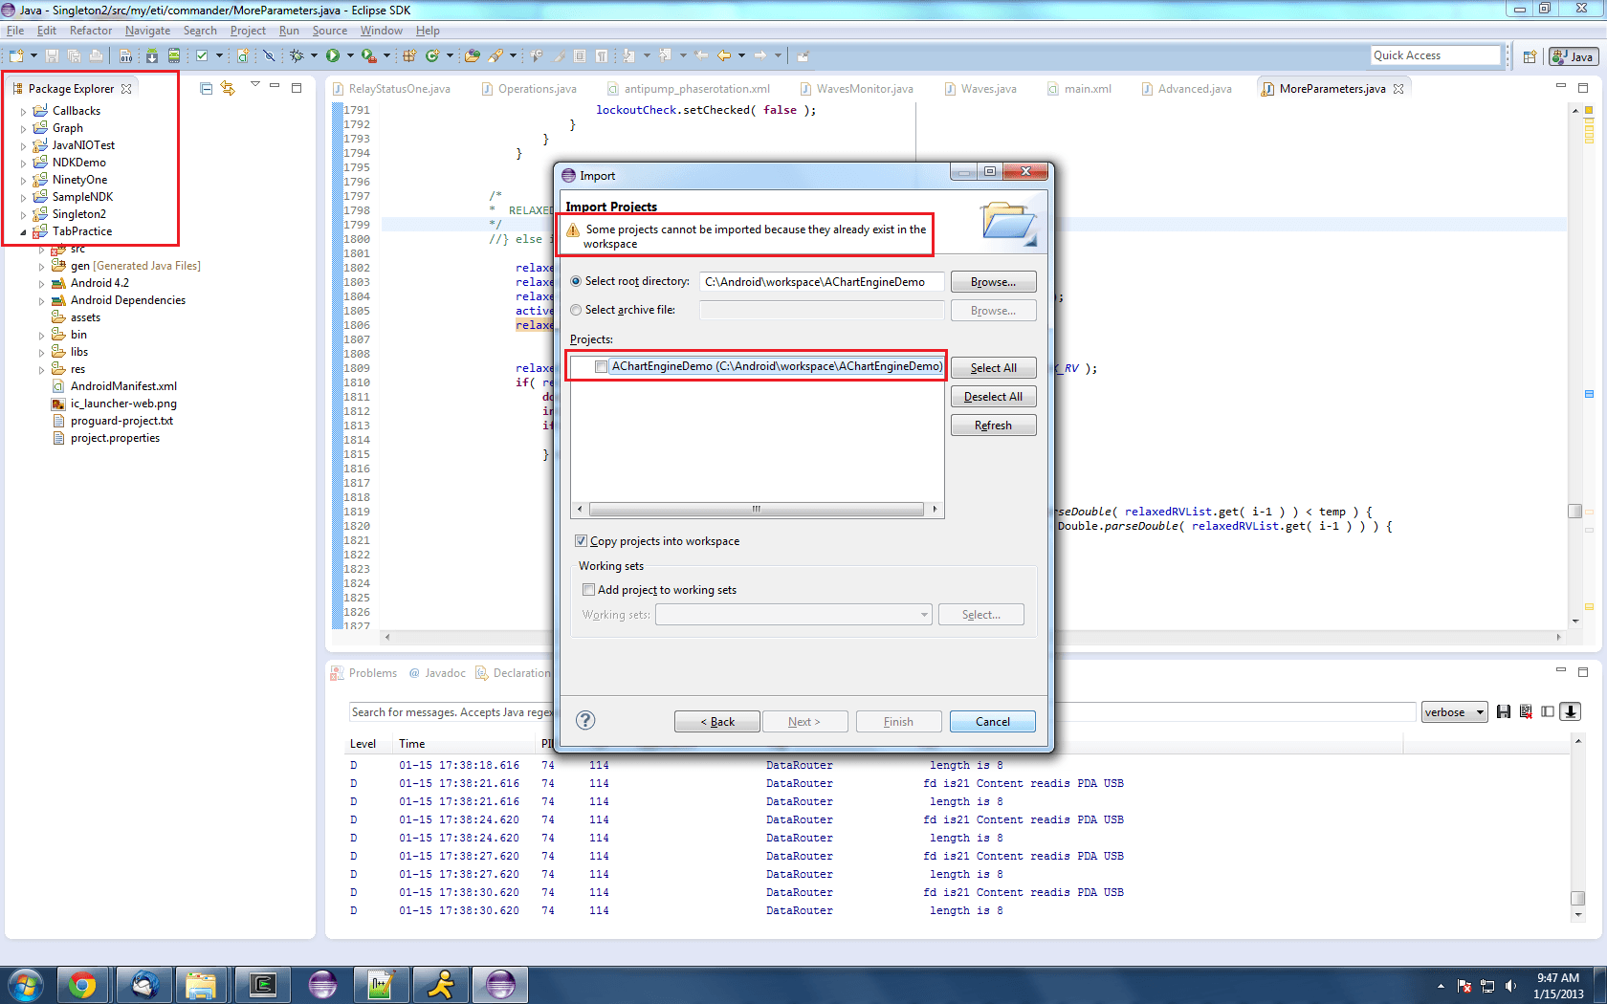Open the Refactor menu

pyautogui.click(x=91, y=31)
